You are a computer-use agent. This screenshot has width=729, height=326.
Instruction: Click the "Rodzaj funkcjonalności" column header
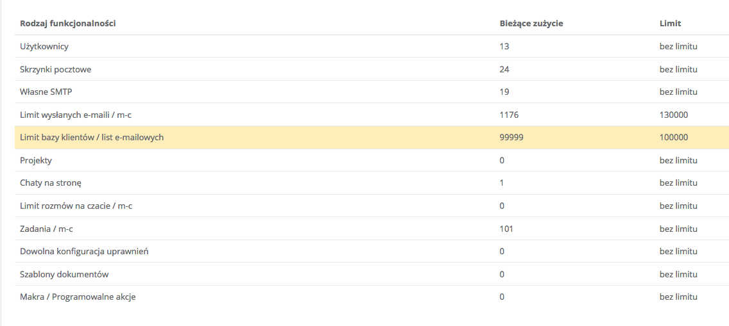click(68, 24)
